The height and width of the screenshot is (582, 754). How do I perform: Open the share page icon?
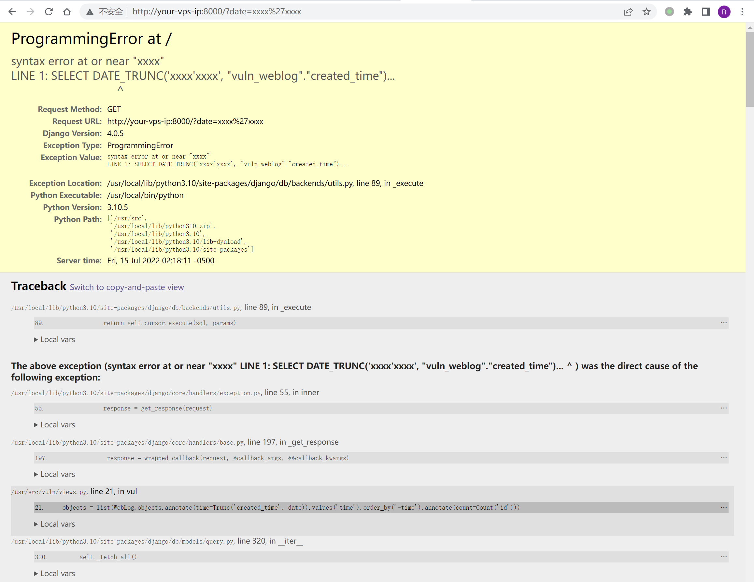pyautogui.click(x=628, y=12)
